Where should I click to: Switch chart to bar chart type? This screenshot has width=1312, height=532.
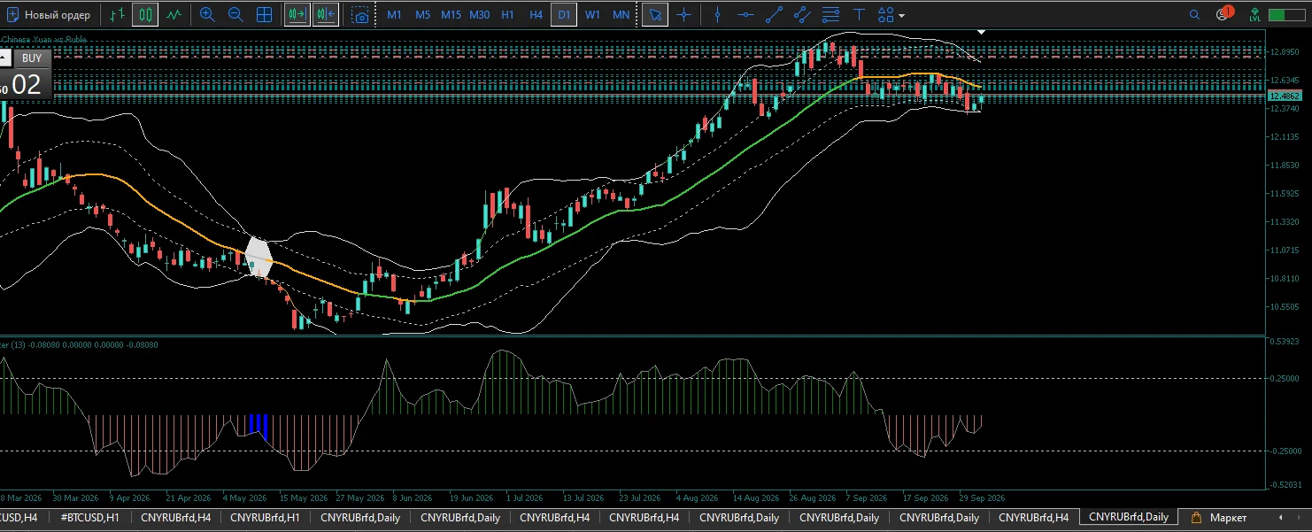click(117, 15)
